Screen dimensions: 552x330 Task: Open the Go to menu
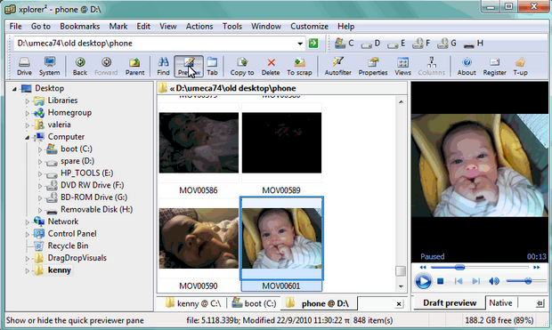40,27
